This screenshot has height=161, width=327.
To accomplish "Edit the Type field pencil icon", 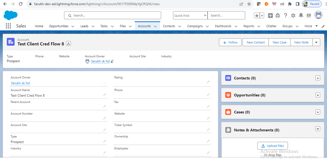I will click(105, 141).
